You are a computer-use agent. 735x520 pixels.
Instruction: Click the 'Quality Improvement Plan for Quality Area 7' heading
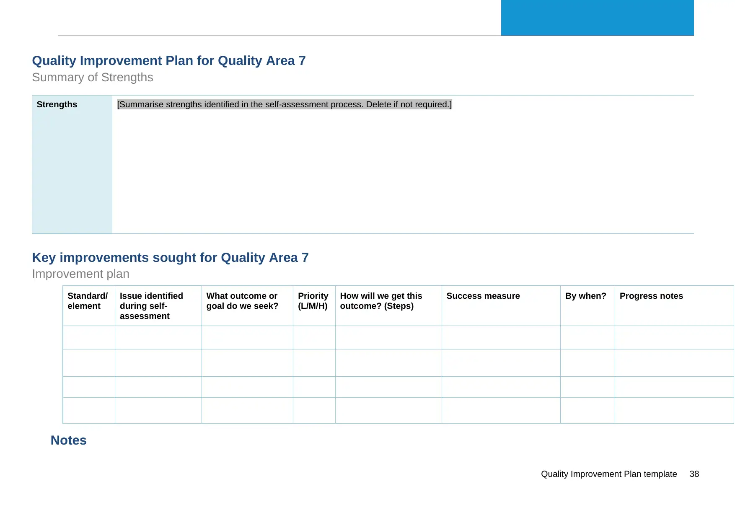(169, 61)
